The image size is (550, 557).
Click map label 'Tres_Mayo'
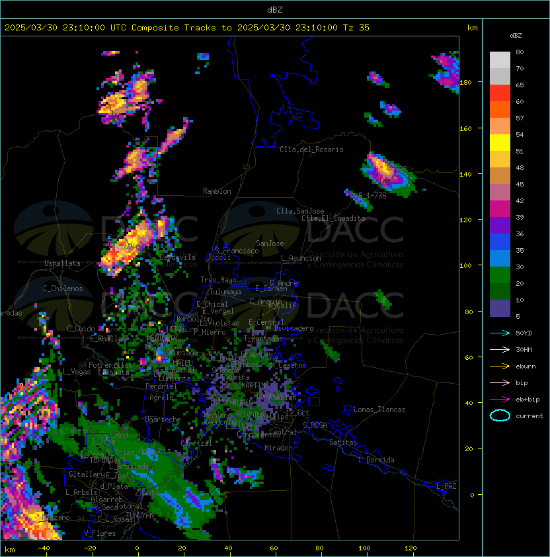click(218, 280)
